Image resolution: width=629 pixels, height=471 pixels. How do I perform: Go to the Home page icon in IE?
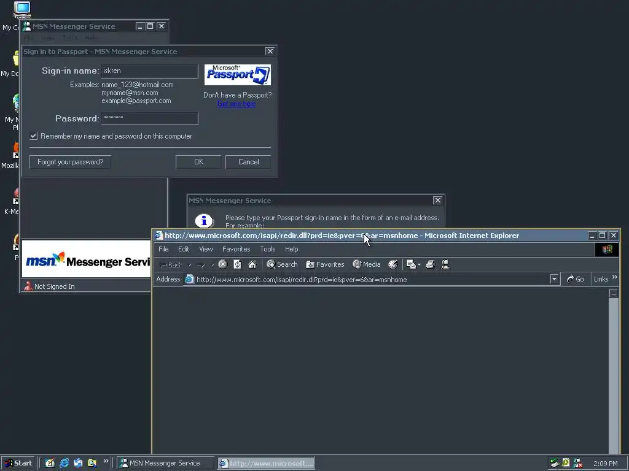click(x=252, y=264)
